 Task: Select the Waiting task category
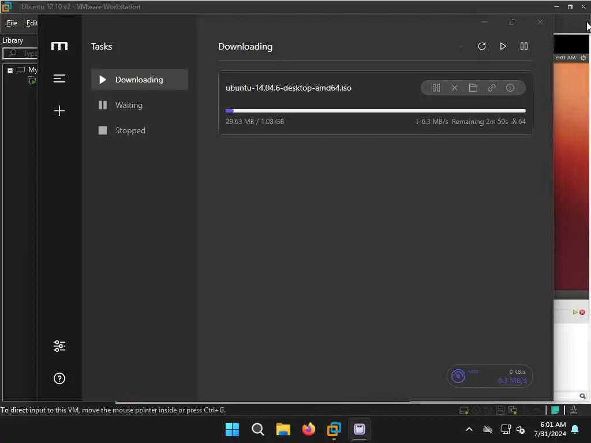pos(140,105)
